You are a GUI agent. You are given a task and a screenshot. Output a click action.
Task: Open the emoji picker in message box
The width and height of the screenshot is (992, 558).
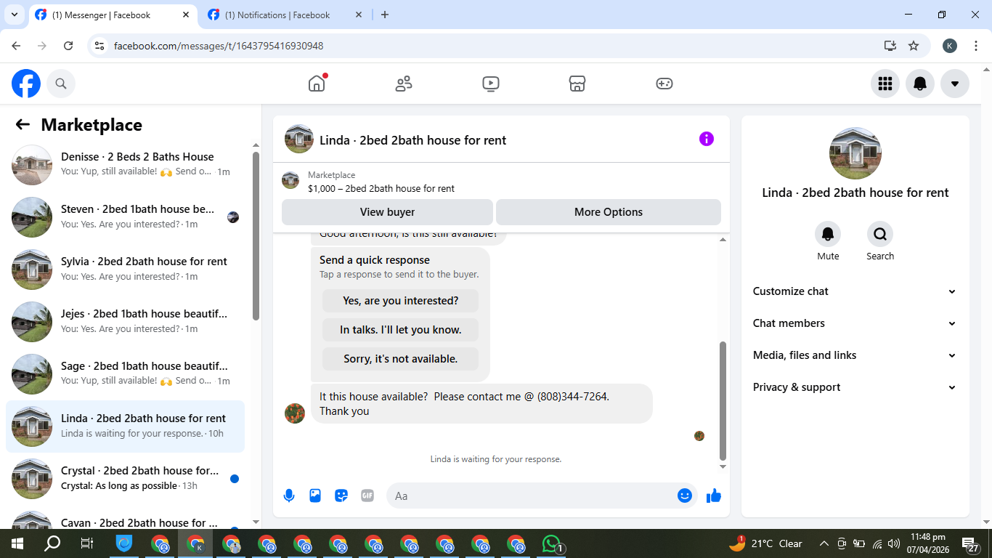coord(685,496)
